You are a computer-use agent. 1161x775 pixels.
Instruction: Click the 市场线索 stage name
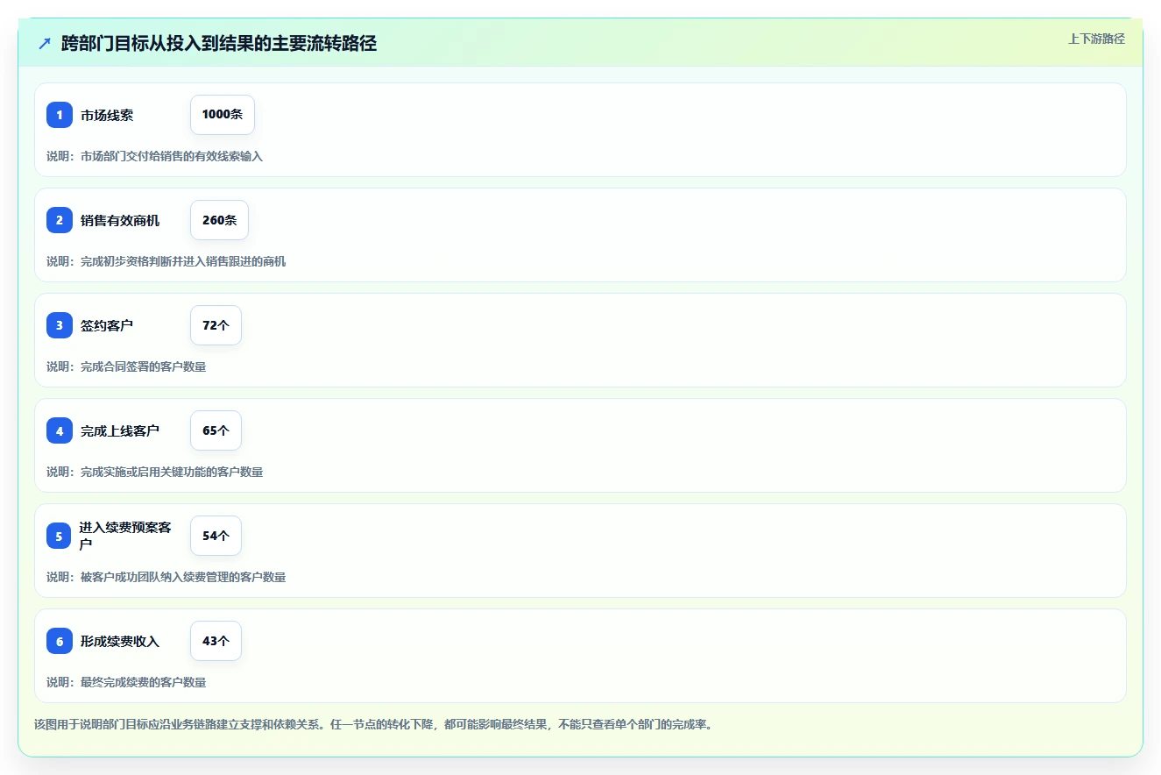[x=107, y=115]
